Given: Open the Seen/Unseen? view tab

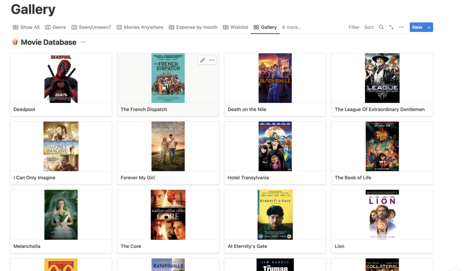Looking at the screenshot, I should (91, 27).
